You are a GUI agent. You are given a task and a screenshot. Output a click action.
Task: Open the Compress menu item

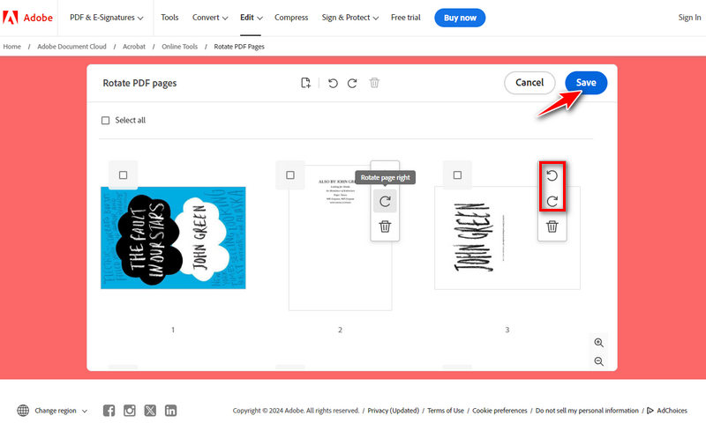coord(291,18)
